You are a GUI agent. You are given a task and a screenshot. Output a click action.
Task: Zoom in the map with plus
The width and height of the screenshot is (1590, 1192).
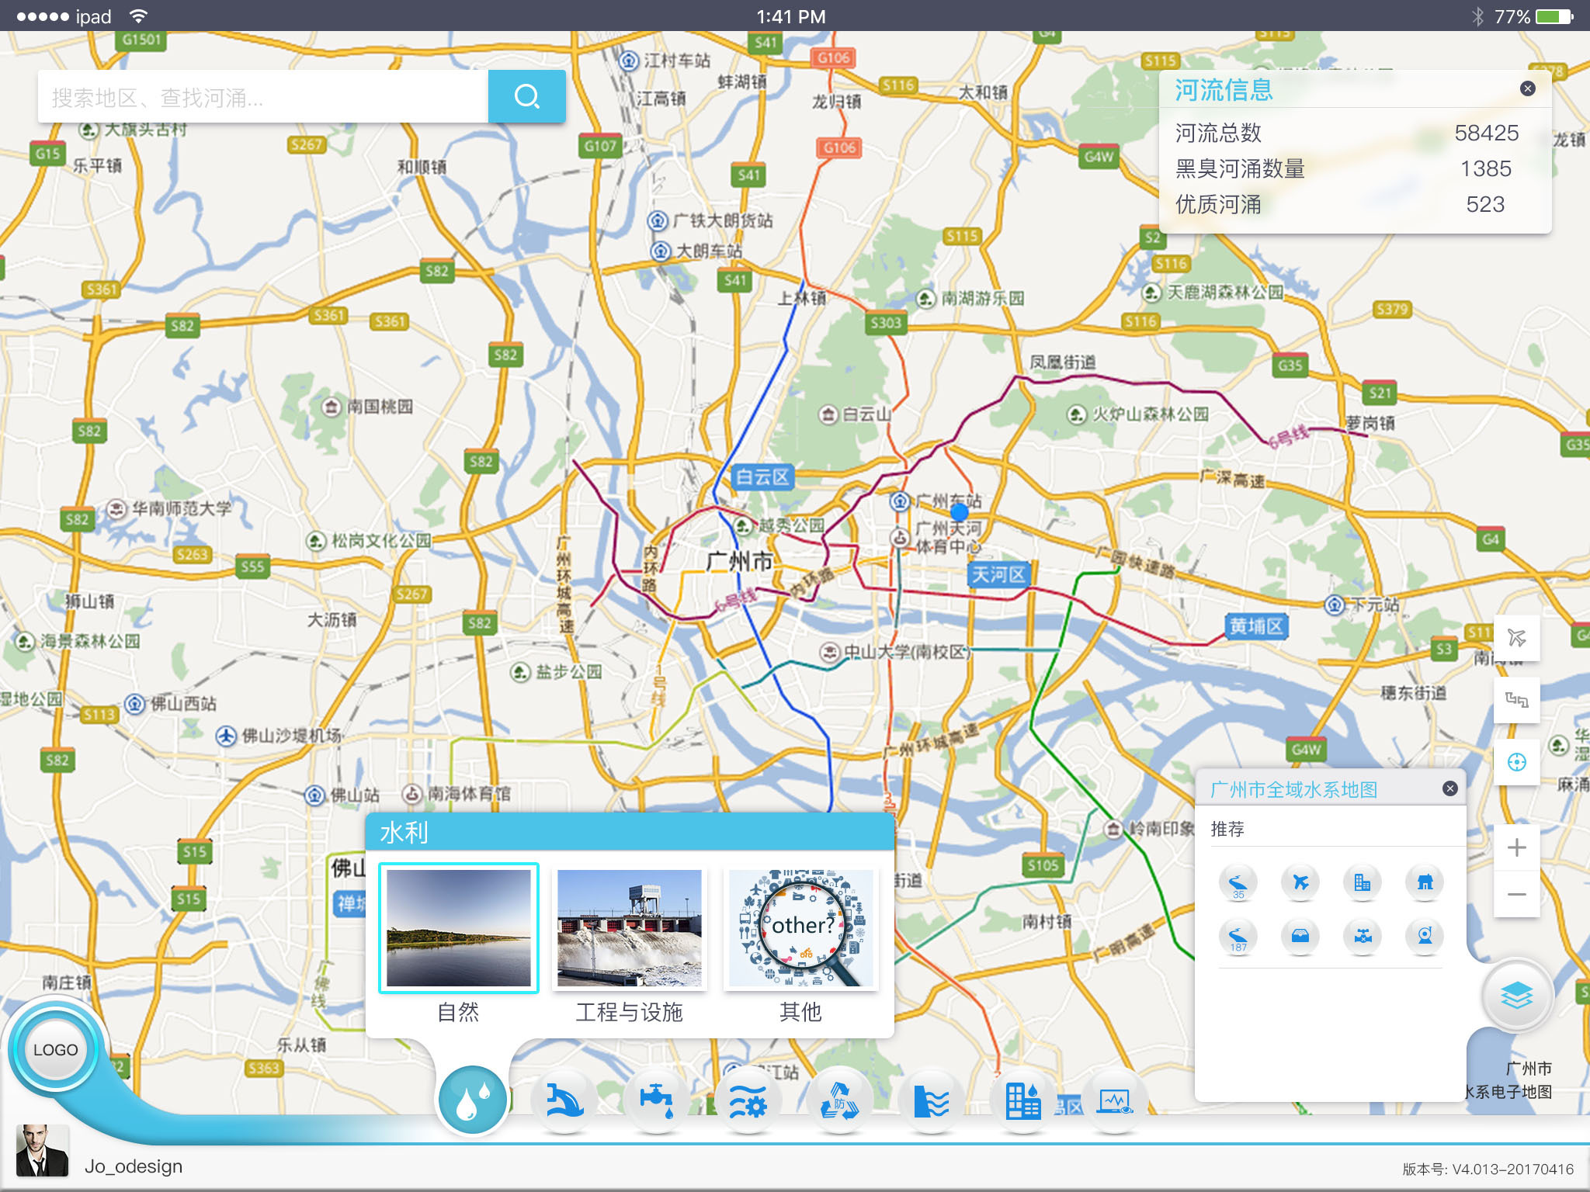point(1516,847)
